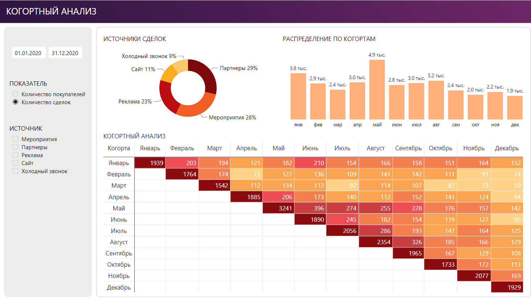Viewport: 531px width, 299px height.
Task: Click the Когорта column header
Action: [119, 148]
